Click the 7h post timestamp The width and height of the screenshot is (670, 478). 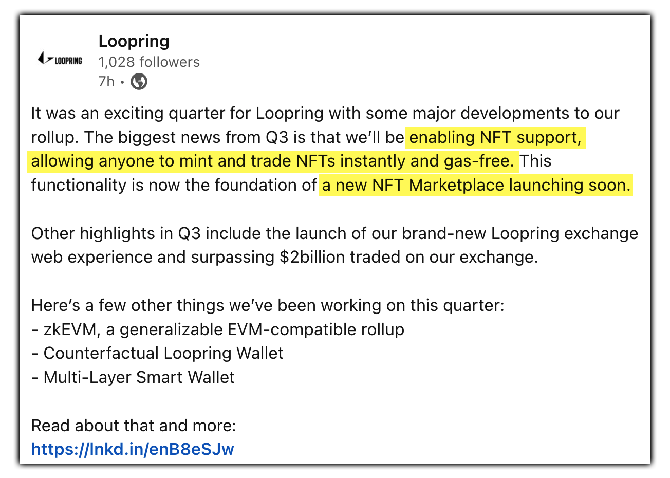pos(106,81)
